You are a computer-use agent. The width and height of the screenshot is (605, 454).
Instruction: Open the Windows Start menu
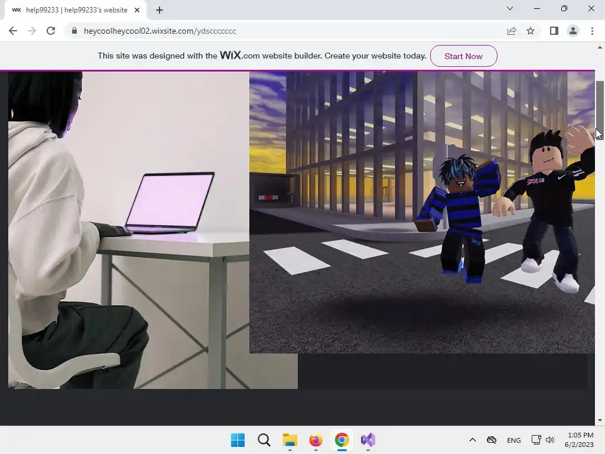238,440
